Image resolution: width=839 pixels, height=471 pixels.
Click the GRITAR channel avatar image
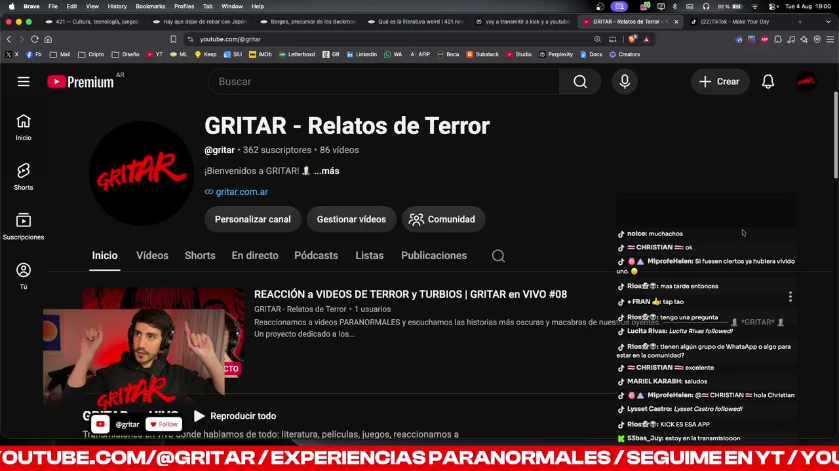coord(142,173)
